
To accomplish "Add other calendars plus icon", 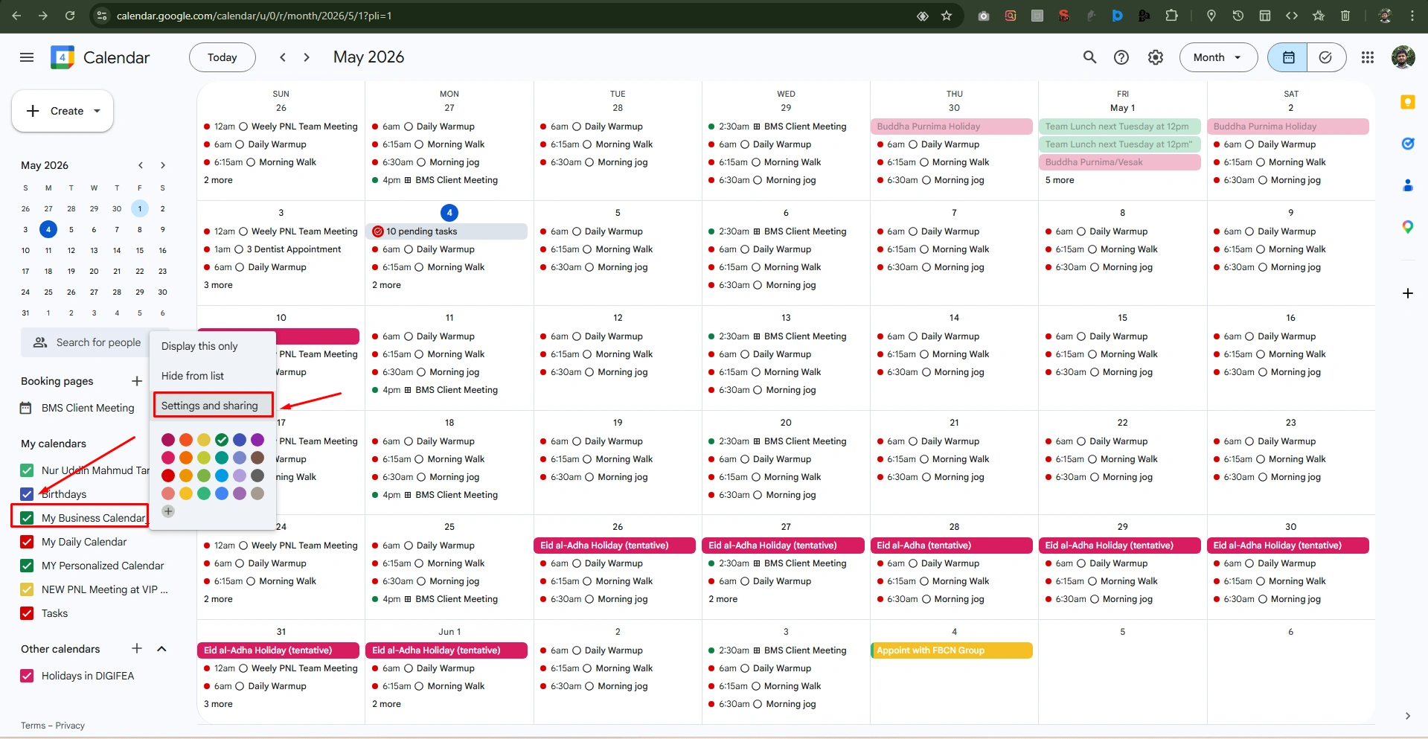I will (137, 649).
